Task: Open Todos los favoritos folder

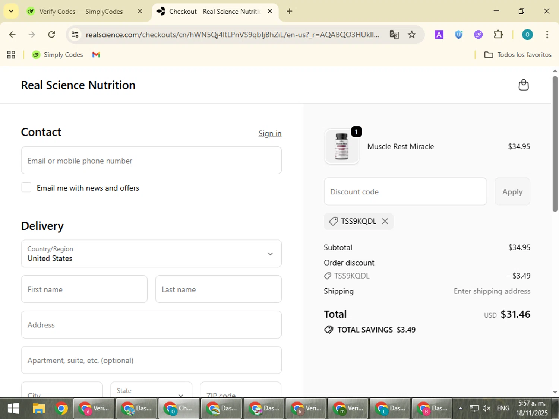Action: pyautogui.click(x=518, y=55)
